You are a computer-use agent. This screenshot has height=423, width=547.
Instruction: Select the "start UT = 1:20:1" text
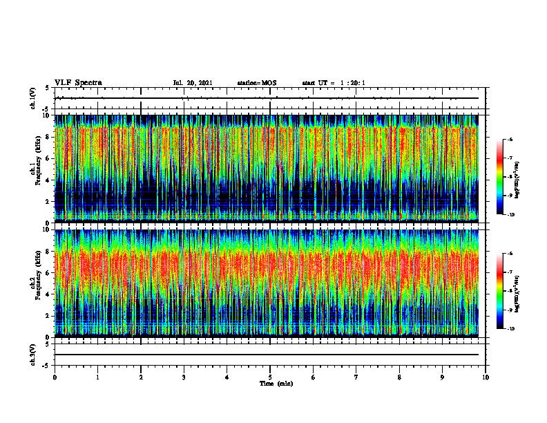[x=334, y=83]
